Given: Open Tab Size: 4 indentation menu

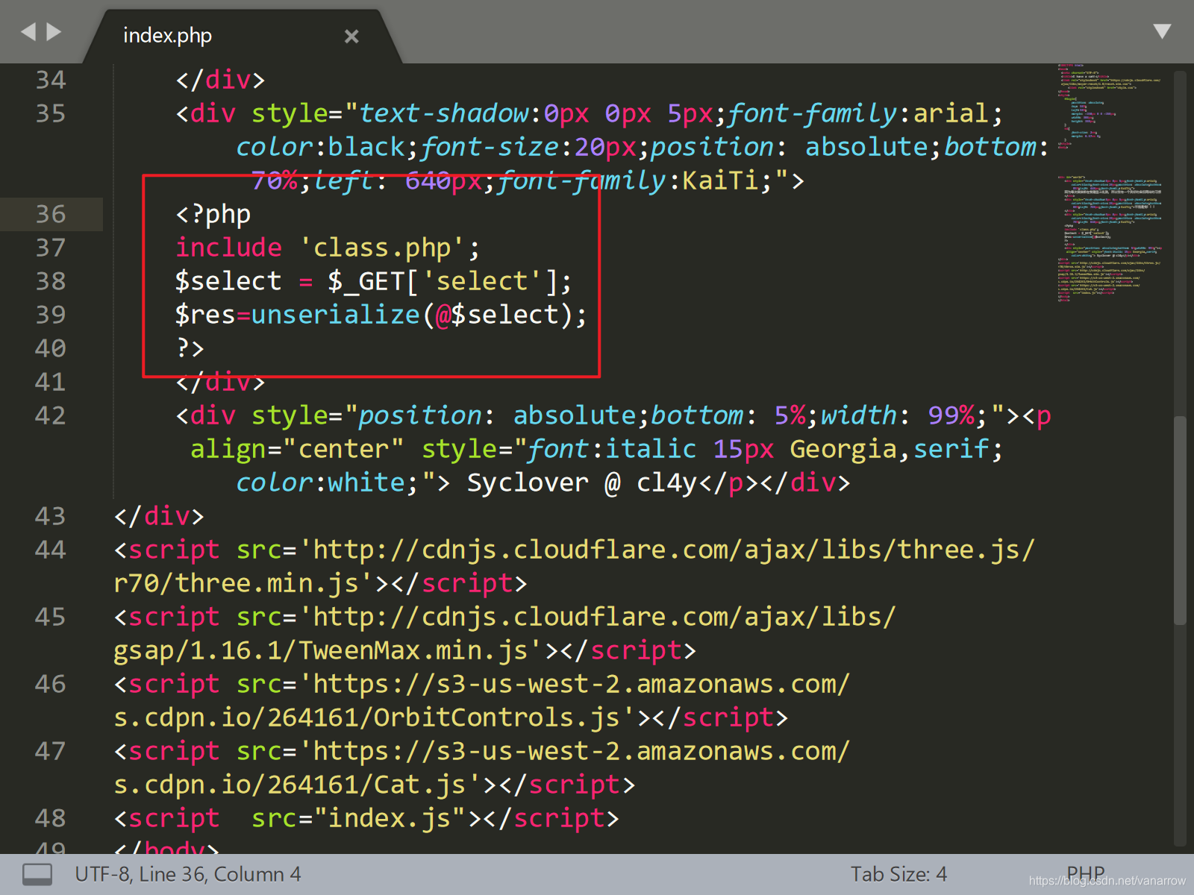Looking at the screenshot, I should pos(898,874).
